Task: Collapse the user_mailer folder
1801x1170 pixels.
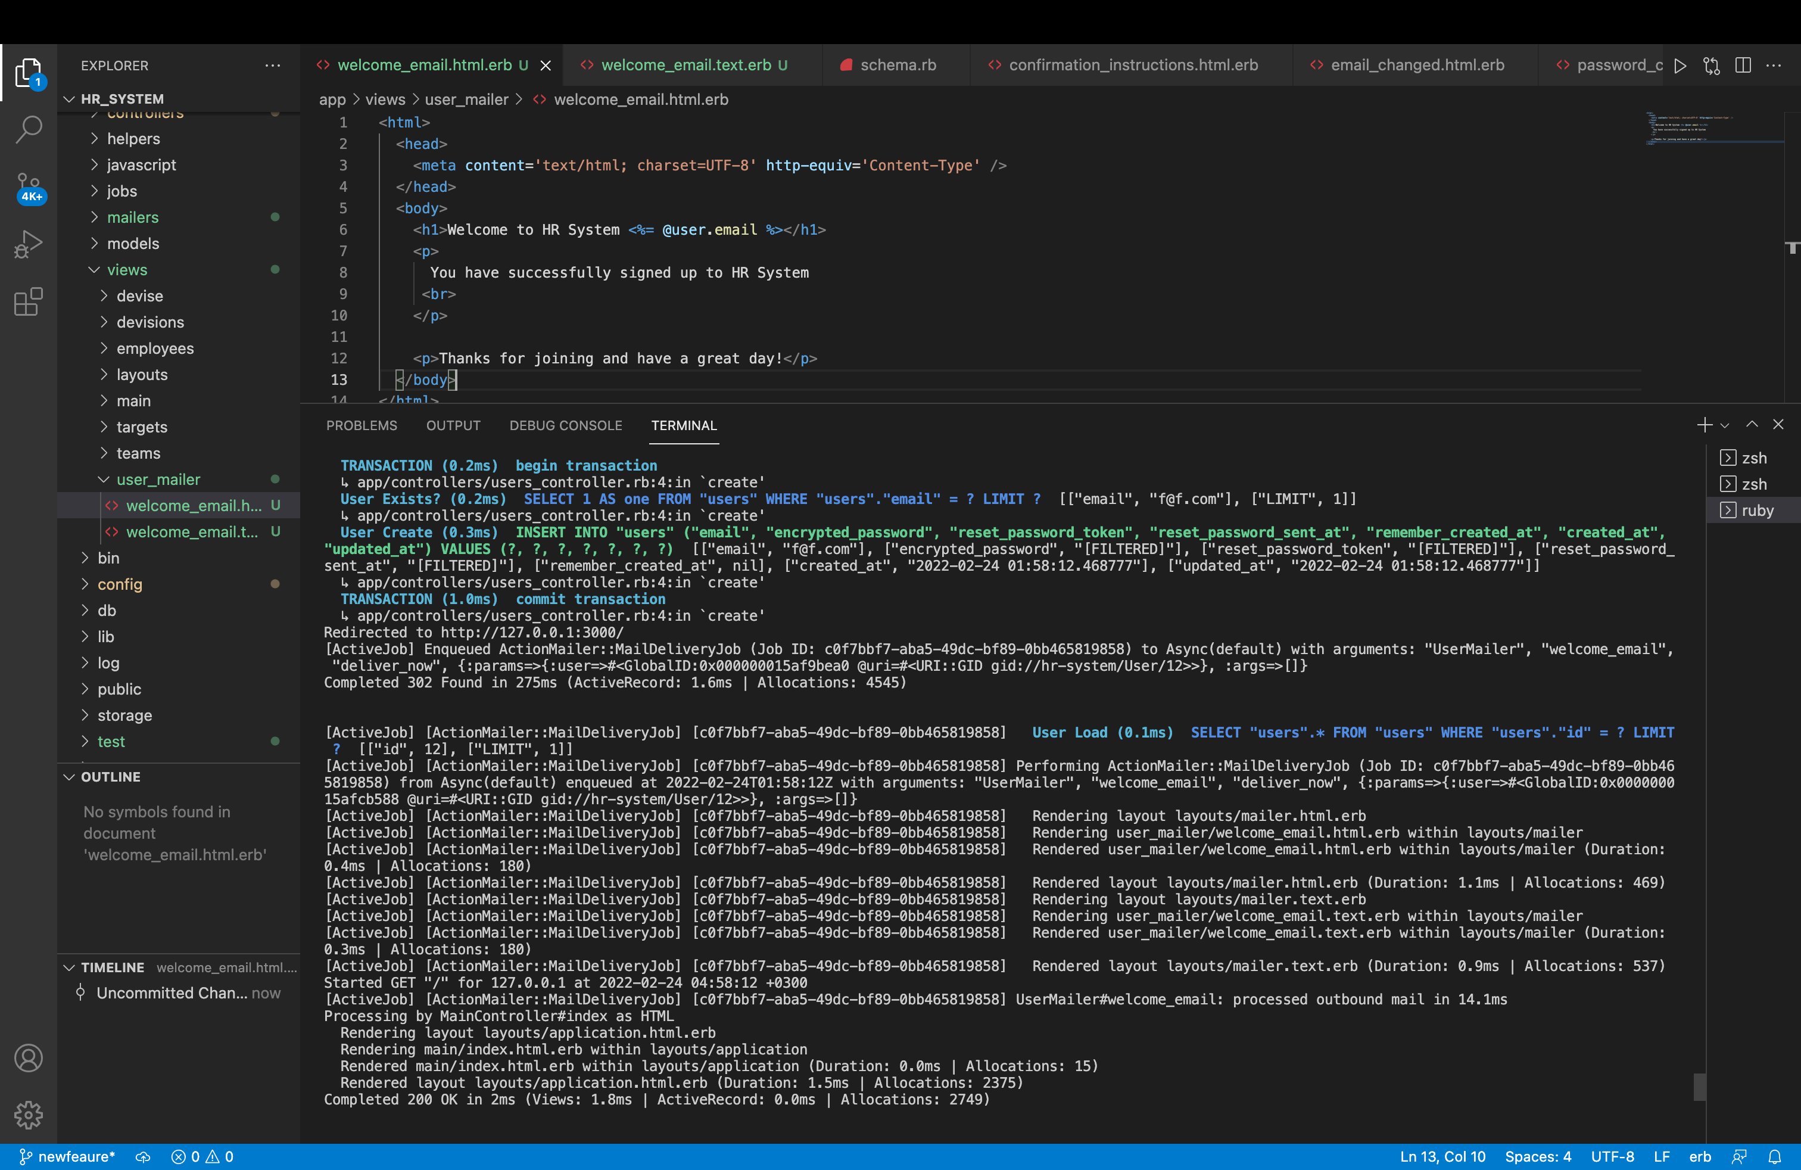Action: 157,479
